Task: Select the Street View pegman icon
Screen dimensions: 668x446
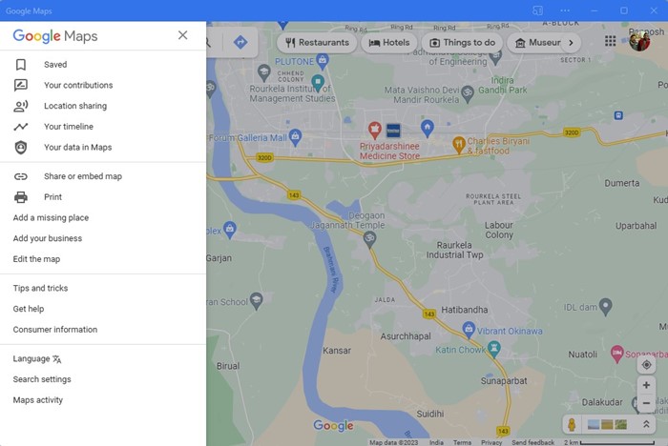Action: (572, 424)
